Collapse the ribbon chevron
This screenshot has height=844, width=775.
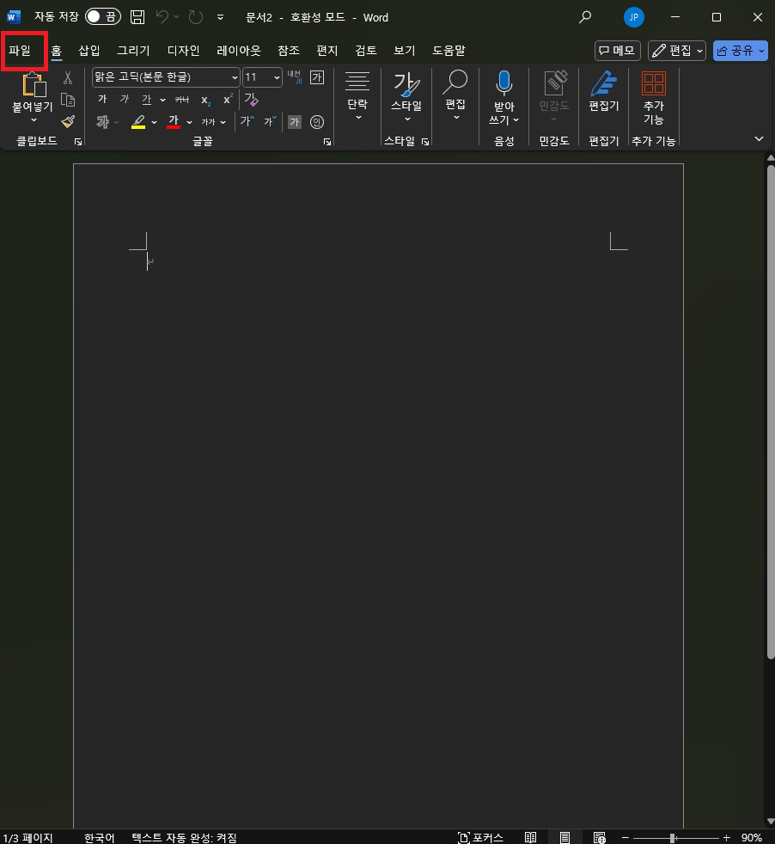[x=759, y=139]
